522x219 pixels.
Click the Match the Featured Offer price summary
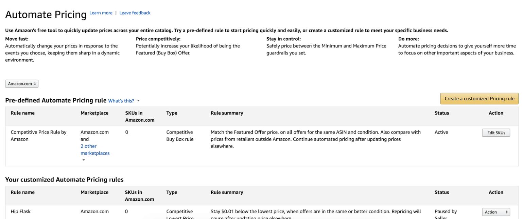[x=315, y=139]
